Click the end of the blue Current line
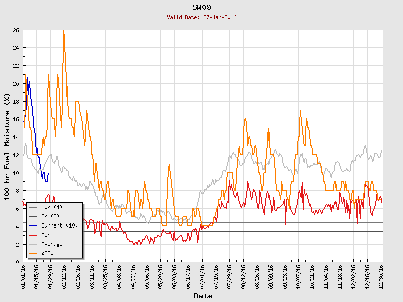The height and width of the screenshot is (302, 403). (x=48, y=173)
